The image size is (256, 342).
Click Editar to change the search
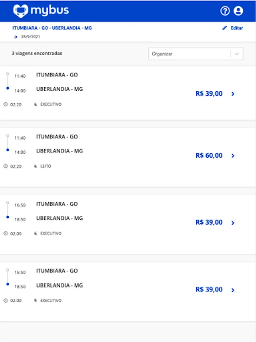click(237, 28)
